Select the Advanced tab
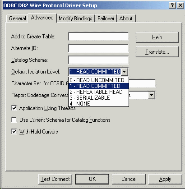Screen dimensions: 185x189 tap(42, 18)
